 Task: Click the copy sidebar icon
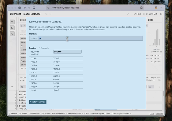pyautogui.click(x=12, y=28)
